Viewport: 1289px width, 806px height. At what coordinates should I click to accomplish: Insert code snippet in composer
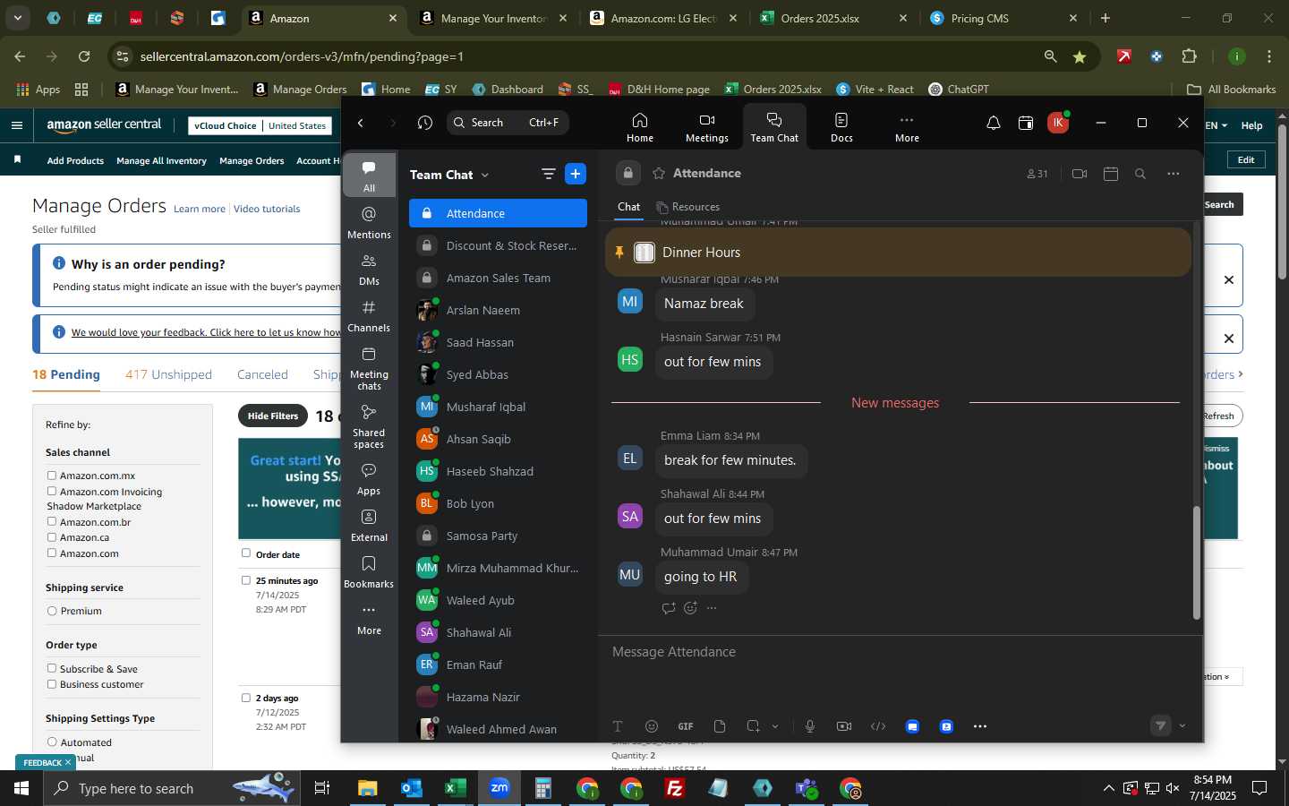(878, 726)
